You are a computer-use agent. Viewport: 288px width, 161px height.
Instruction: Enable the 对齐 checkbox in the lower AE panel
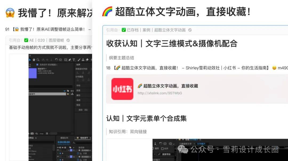tap(162, 148)
